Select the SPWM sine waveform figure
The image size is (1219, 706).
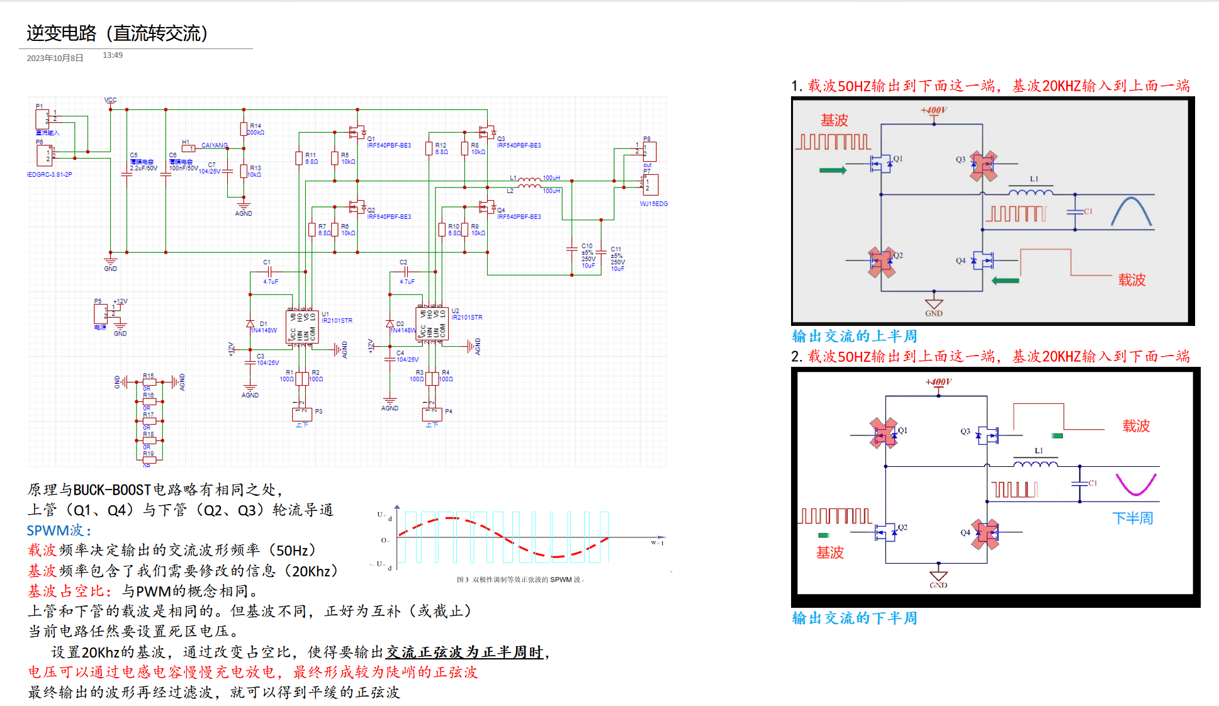[521, 544]
